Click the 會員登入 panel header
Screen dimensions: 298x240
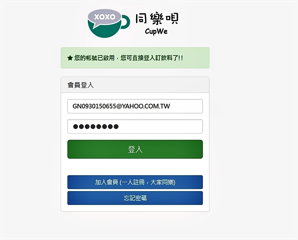135,85
